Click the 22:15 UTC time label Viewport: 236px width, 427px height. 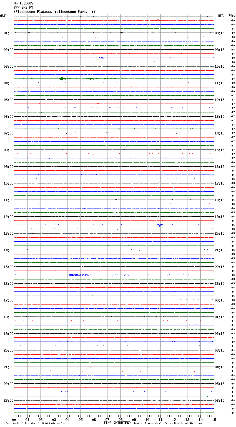(x=220, y=267)
